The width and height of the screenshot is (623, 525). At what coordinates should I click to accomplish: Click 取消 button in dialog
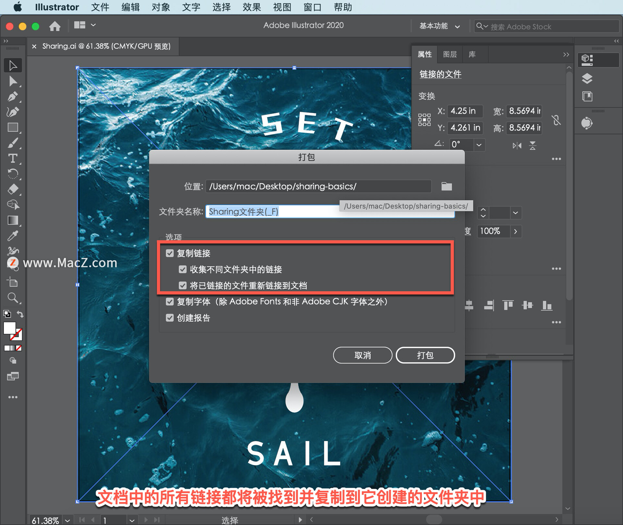362,355
